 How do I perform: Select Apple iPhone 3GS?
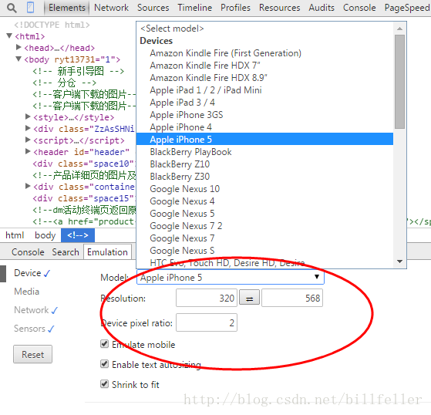tap(264, 115)
